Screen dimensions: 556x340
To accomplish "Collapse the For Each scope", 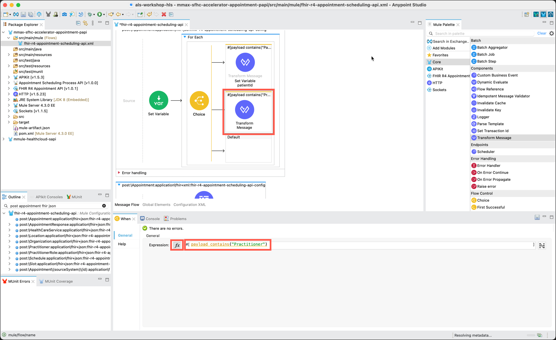I will click(185, 37).
